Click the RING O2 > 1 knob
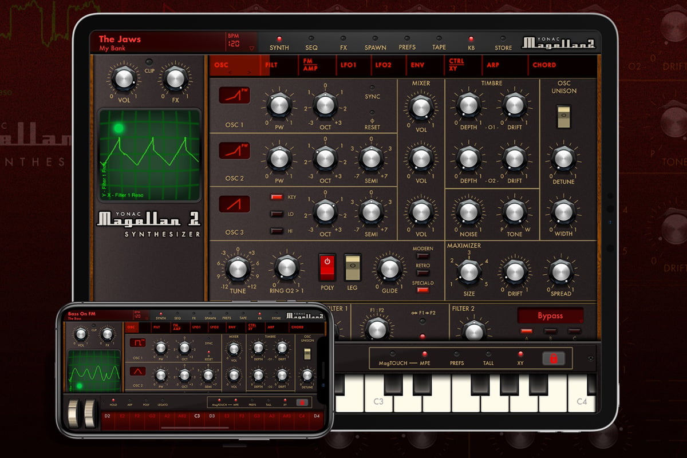The height and width of the screenshot is (458, 687). pos(287,267)
